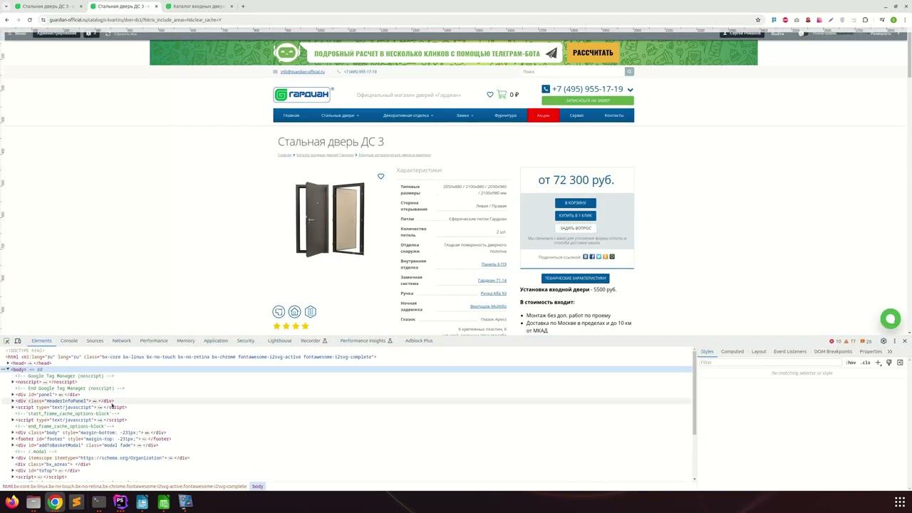Expand the footer id="footer" node
The width and height of the screenshot is (912, 513).
pyautogui.click(x=13, y=439)
